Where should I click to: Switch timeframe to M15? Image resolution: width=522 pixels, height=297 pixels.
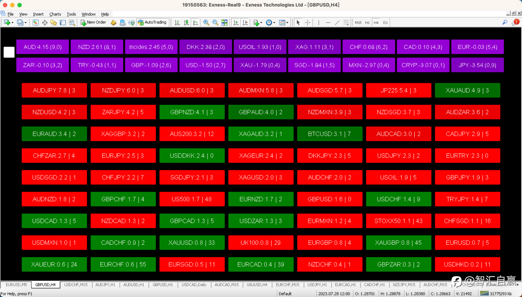click(x=358, y=22)
